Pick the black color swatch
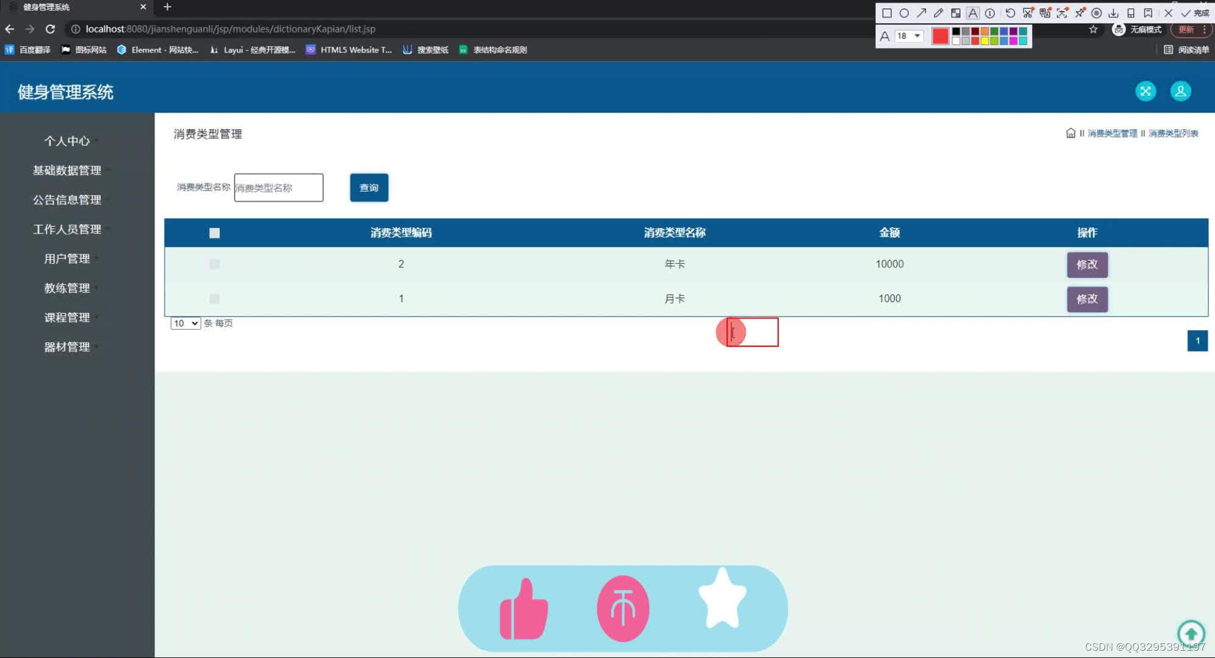Image resolution: width=1215 pixels, height=658 pixels. 956,31
